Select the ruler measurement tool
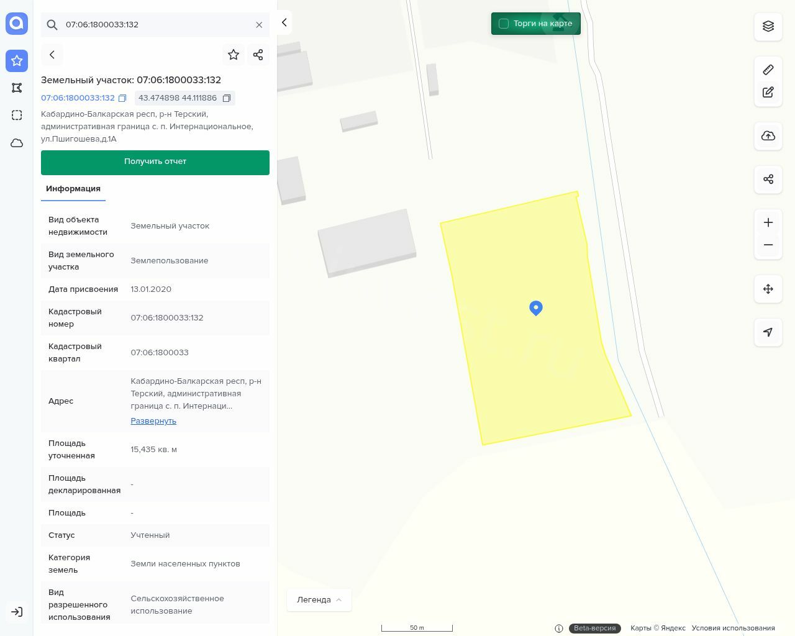795x636 pixels. (768, 70)
